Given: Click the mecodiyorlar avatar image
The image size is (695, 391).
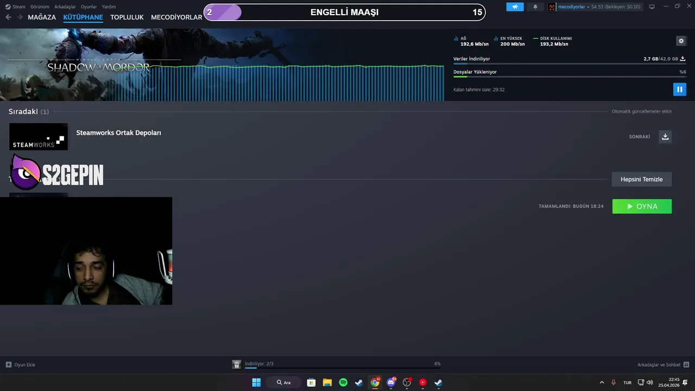Looking at the screenshot, I should coord(552,7).
